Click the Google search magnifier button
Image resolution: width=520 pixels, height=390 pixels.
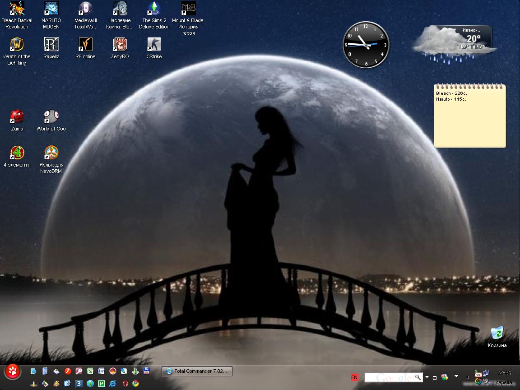point(418,377)
